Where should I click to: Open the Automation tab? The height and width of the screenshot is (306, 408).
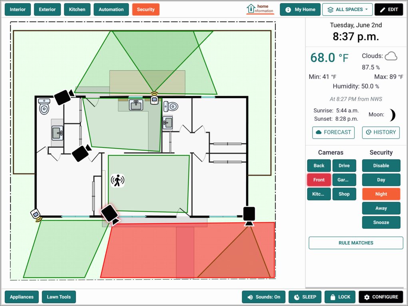pyautogui.click(x=111, y=10)
